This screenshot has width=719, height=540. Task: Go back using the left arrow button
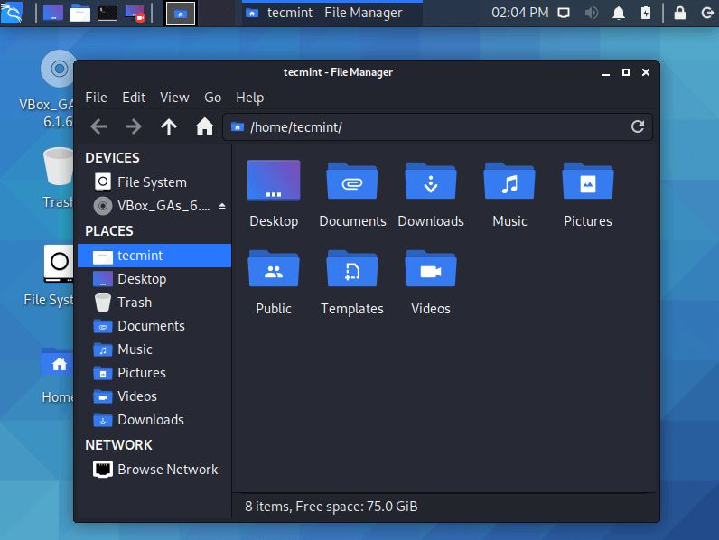[x=98, y=126]
